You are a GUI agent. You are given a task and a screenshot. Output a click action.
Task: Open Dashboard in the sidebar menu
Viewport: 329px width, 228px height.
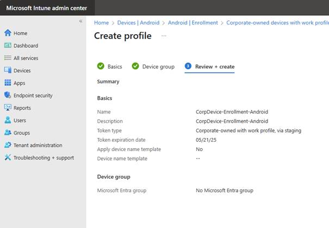26,46
